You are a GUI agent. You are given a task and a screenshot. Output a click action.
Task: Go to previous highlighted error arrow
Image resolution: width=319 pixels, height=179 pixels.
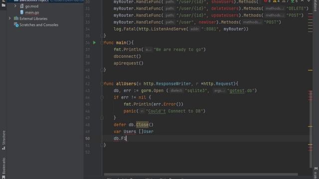pyautogui.click(x=302, y=1)
